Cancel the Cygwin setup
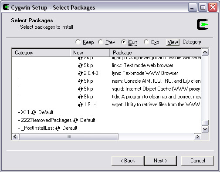220x172 pixels. click(x=197, y=161)
